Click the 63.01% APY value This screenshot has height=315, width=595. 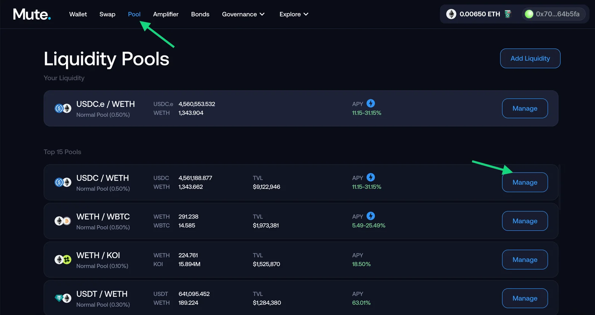pyautogui.click(x=361, y=303)
